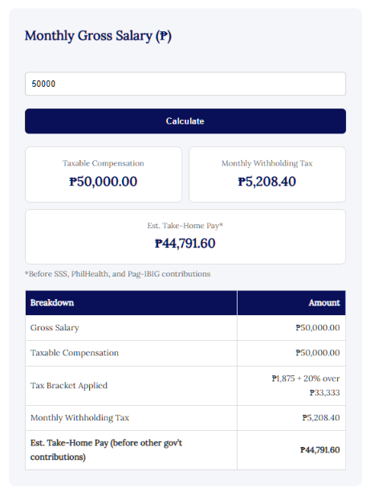Click the SSS, PhilHealth, Pag-IBIG footnote
The image size is (370, 504).
(117, 274)
